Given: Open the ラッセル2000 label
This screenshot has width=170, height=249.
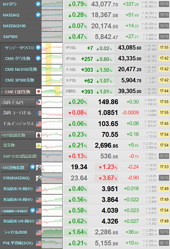Looking at the screenshot, I should [x=15, y=232].
